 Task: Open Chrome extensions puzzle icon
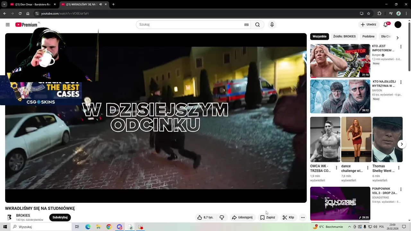coord(380,13)
